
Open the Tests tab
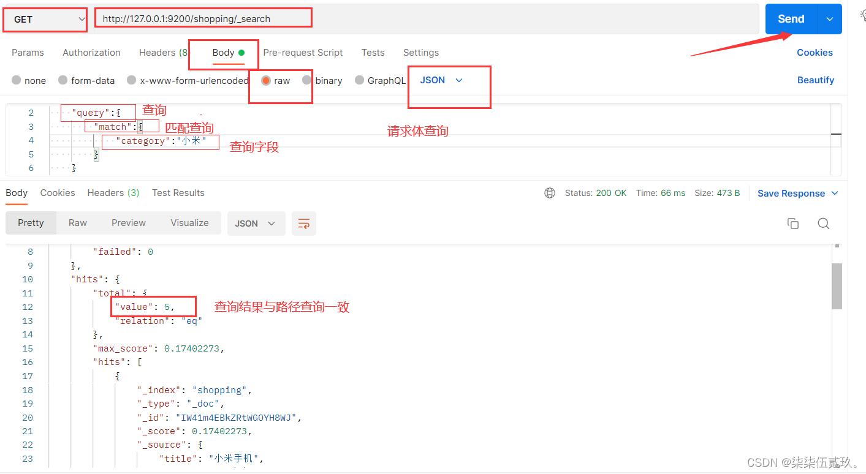point(373,53)
